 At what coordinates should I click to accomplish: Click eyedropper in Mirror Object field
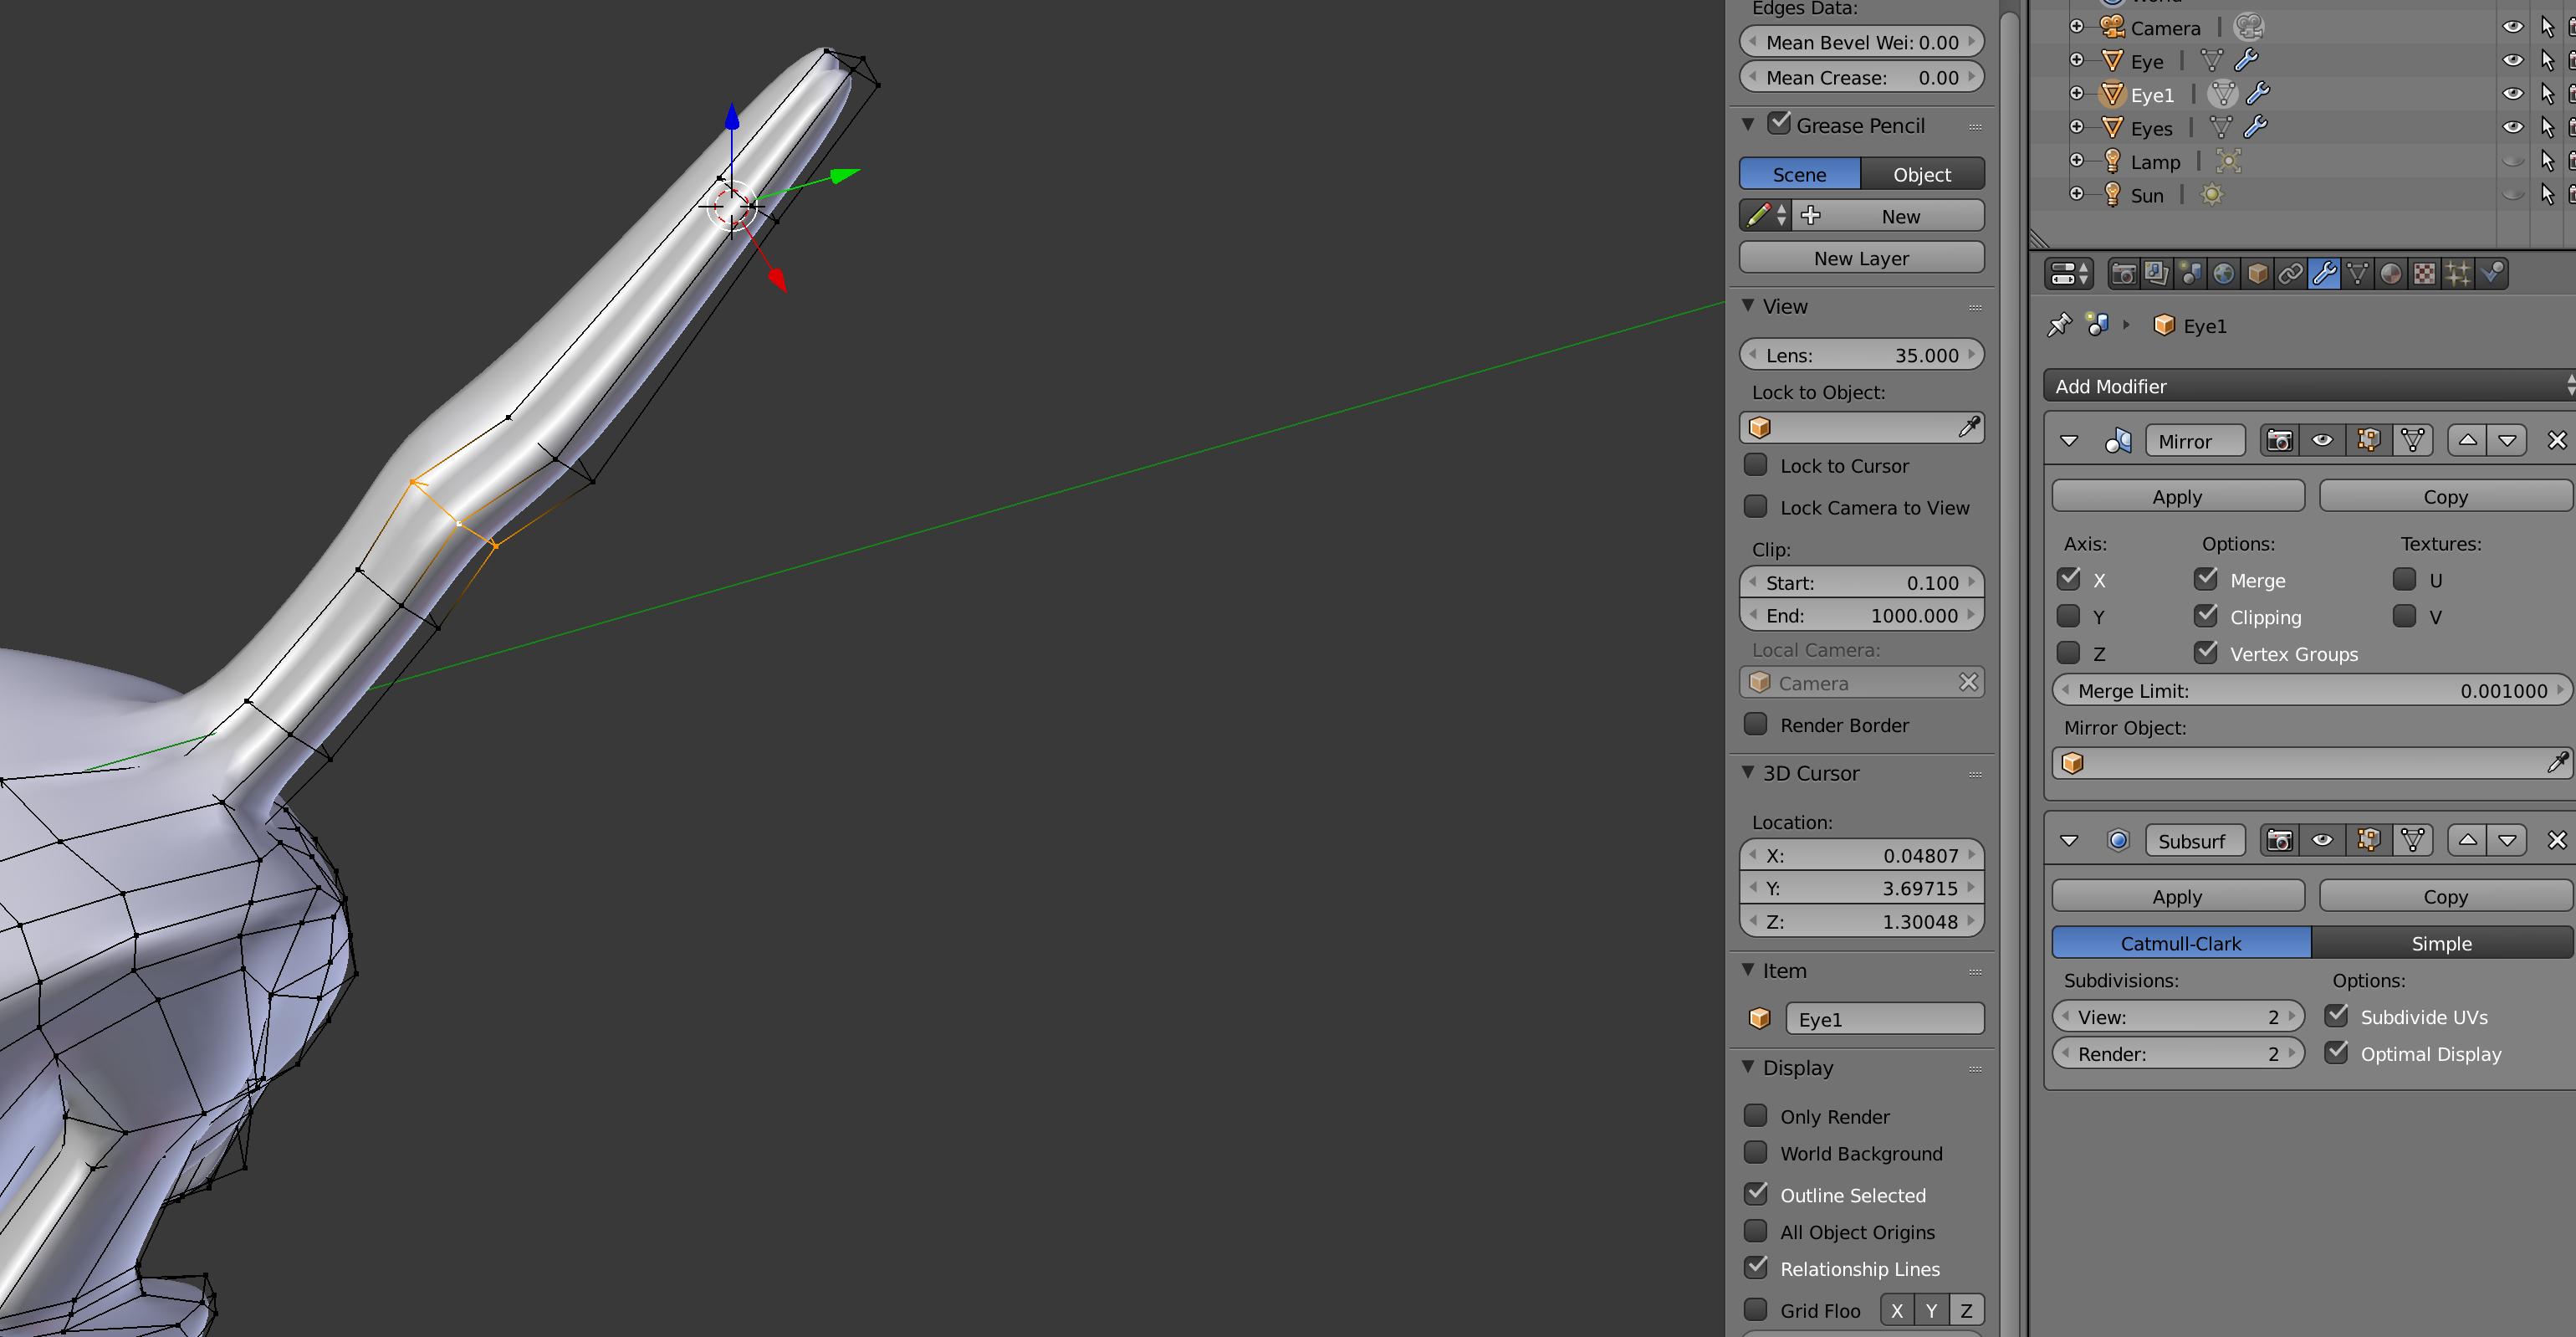[x=2557, y=763]
